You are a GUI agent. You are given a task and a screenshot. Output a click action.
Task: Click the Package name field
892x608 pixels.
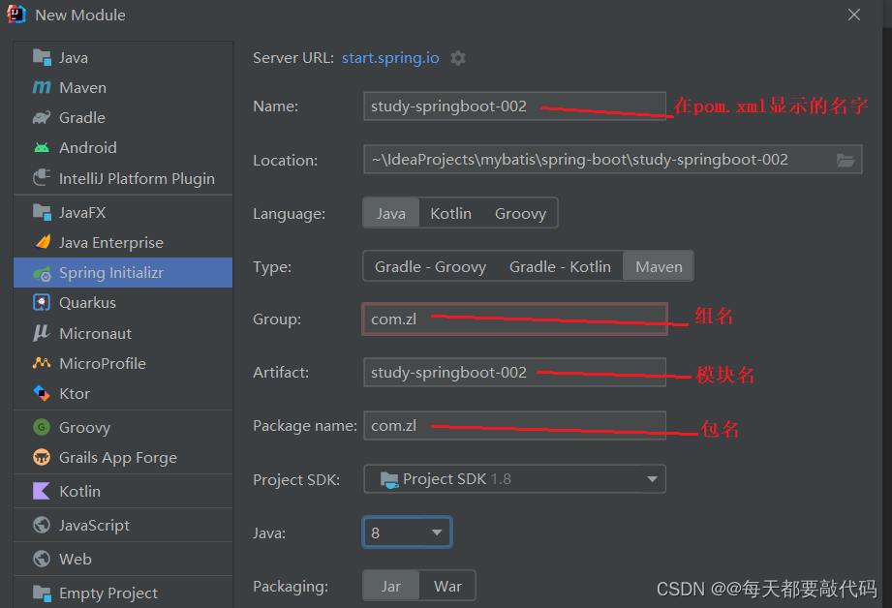pyautogui.click(x=514, y=425)
